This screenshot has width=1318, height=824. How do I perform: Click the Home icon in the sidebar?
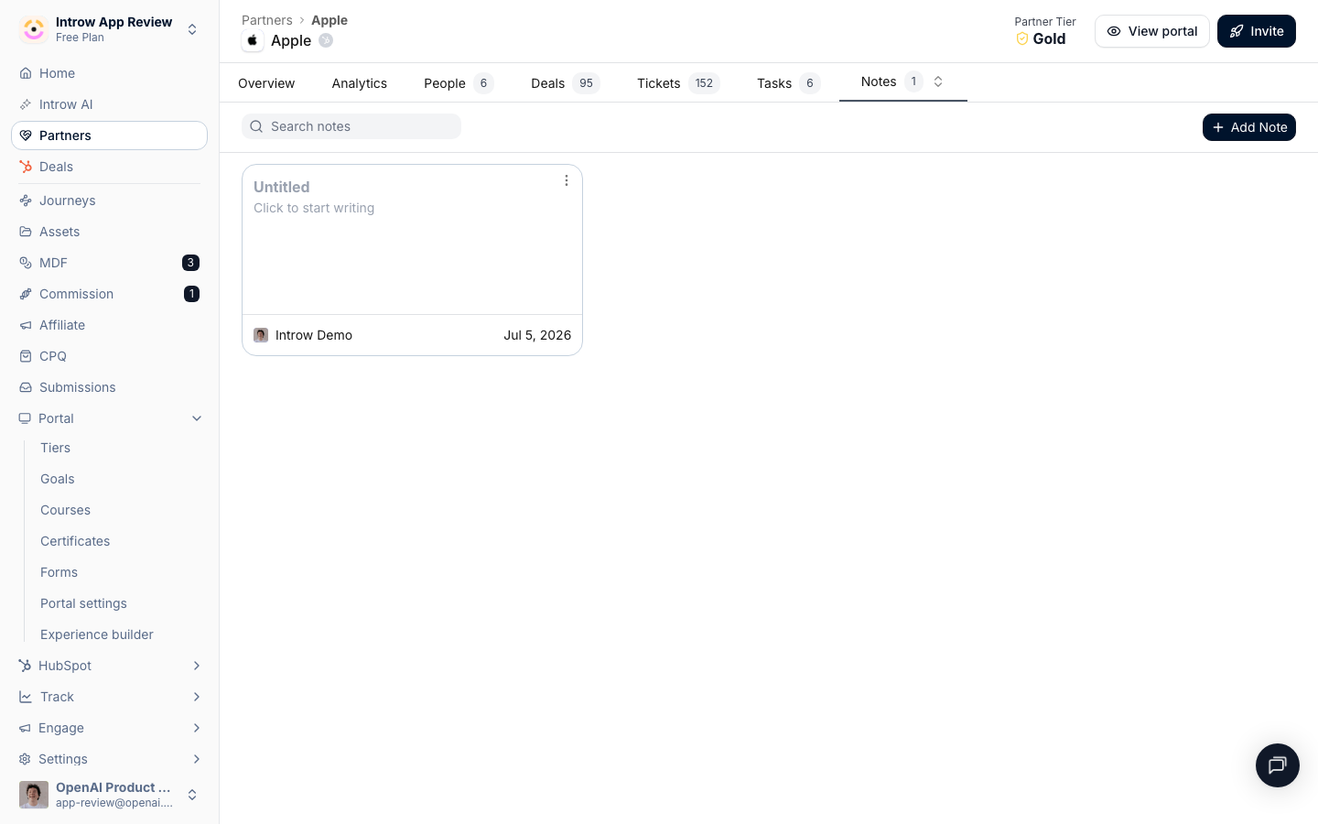(26, 73)
